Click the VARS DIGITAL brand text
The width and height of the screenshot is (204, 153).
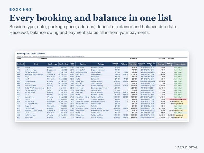[x=187, y=147]
